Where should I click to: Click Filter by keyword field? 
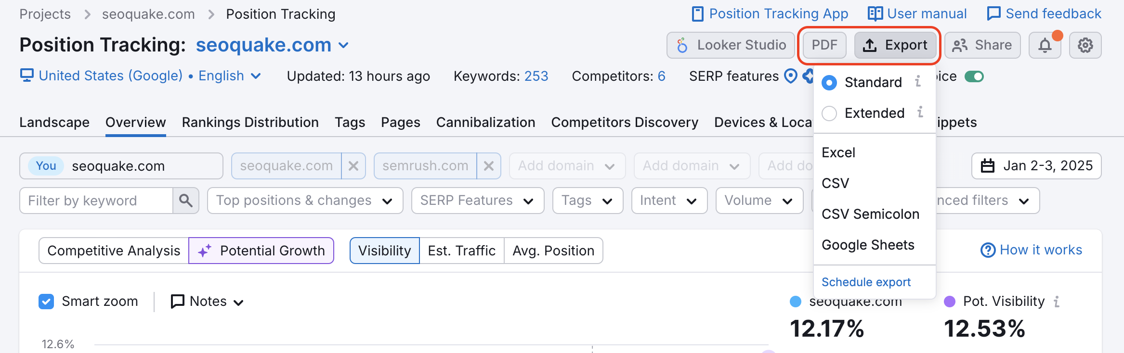(x=96, y=201)
